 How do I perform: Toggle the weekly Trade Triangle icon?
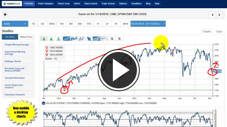pyautogui.click(x=51, y=39)
